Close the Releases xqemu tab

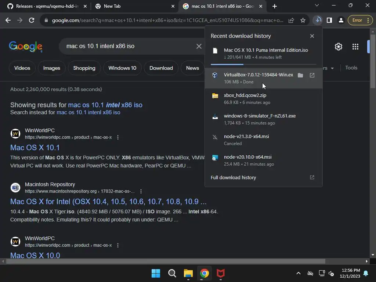[x=85, y=6]
